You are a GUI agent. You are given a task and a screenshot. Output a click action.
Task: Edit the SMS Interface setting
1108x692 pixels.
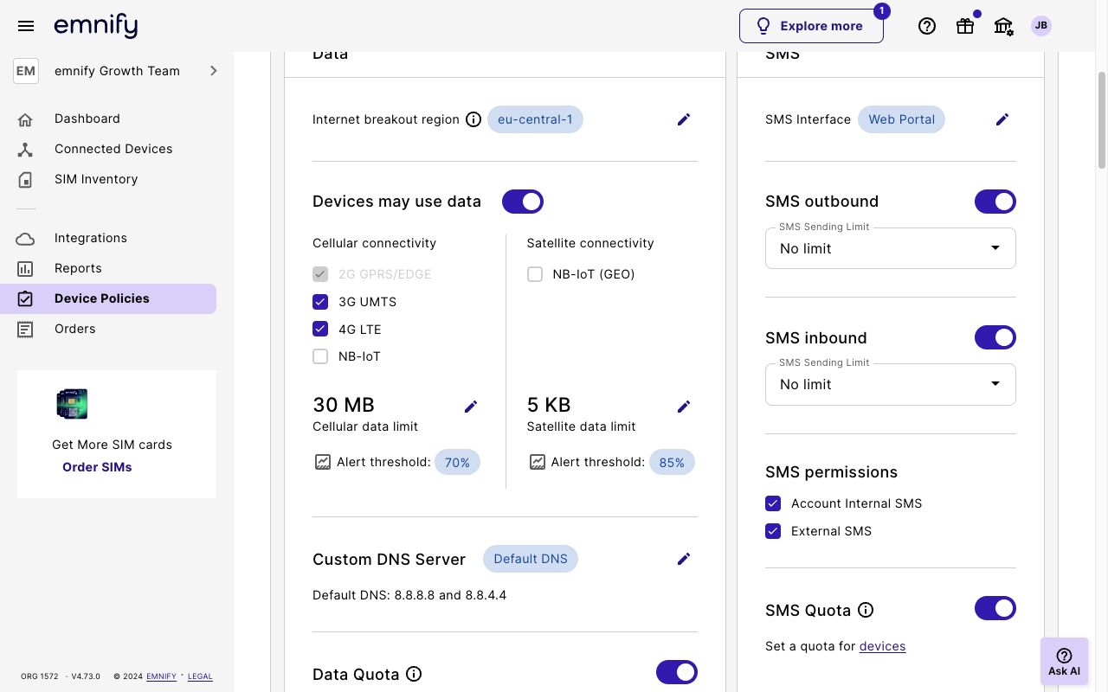coord(1002,119)
